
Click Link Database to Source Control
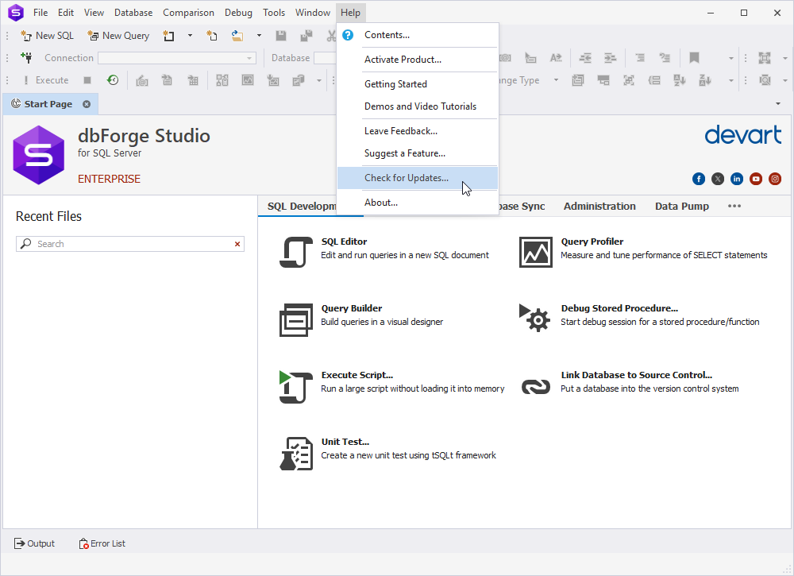coord(637,375)
